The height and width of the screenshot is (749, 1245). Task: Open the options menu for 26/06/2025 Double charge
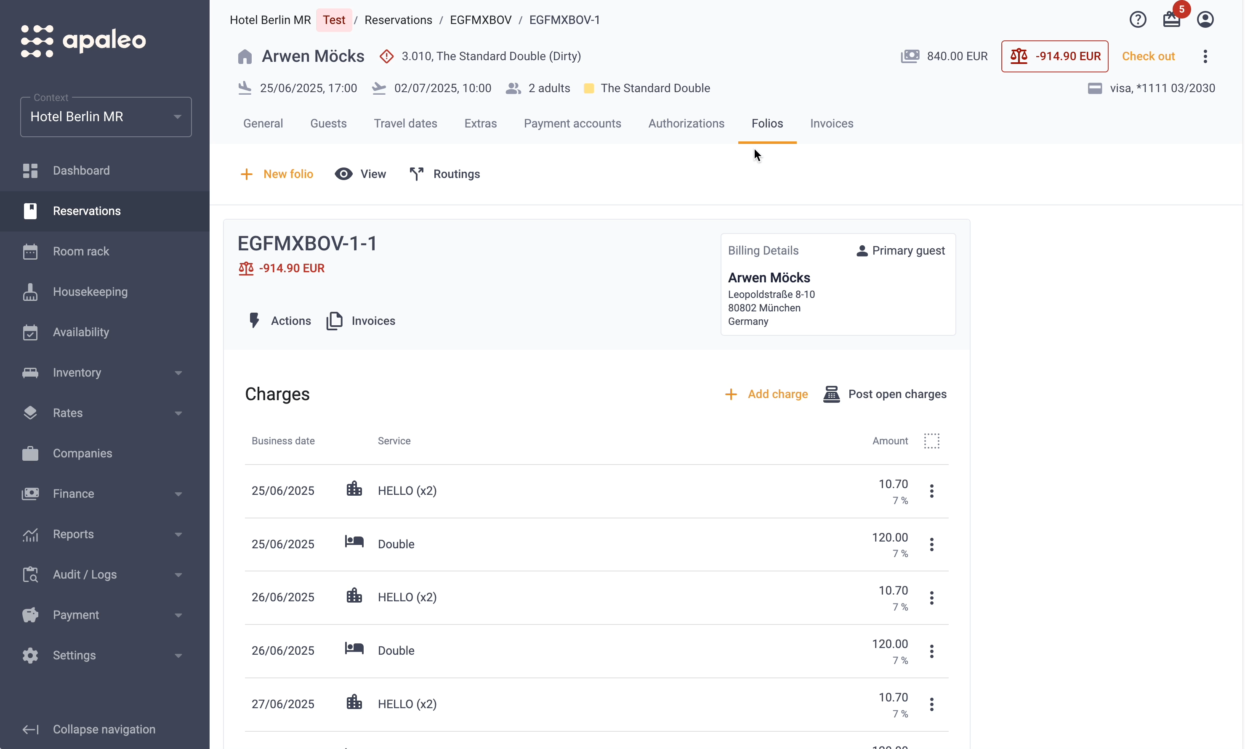click(x=931, y=651)
